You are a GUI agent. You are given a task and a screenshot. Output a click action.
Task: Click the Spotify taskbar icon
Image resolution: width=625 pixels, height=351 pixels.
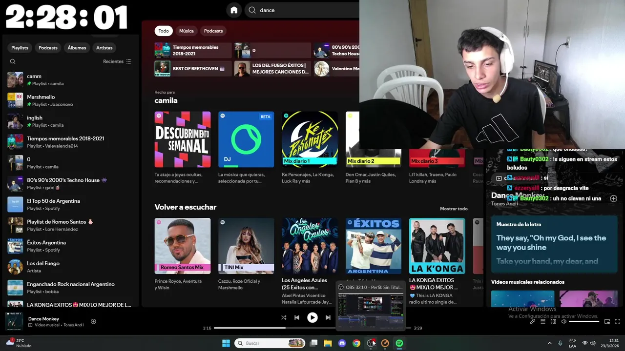click(399, 343)
